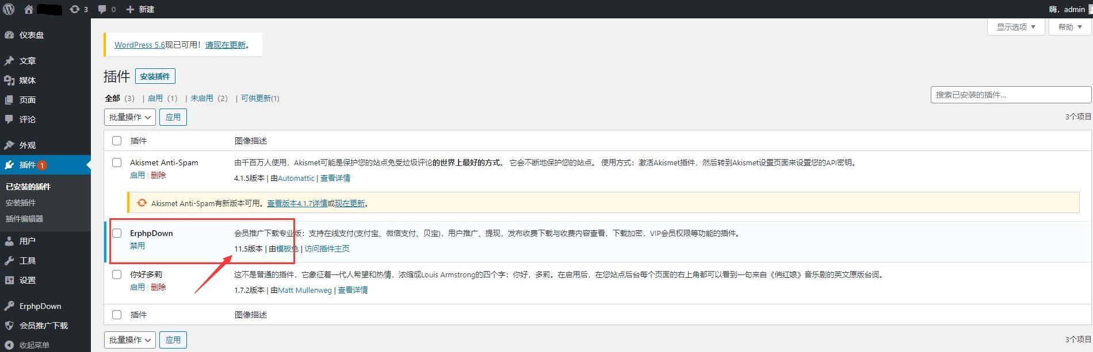Open the updates indicator showing 3
1093x352 pixels.
(x=79, y=9)
